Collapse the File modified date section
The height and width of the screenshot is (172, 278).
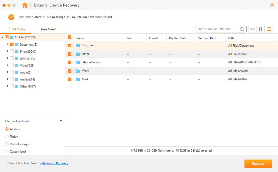pyautogui.click(x=61, y=121)
